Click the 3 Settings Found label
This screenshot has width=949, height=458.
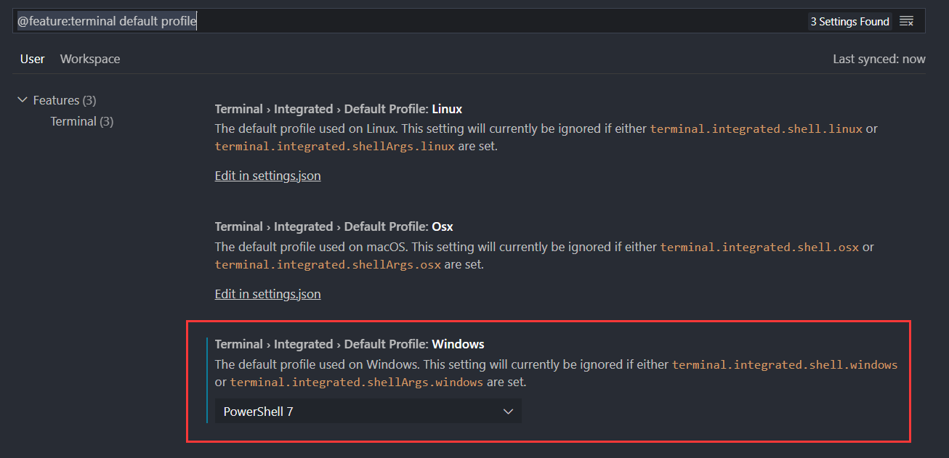[x=849, y=21]
